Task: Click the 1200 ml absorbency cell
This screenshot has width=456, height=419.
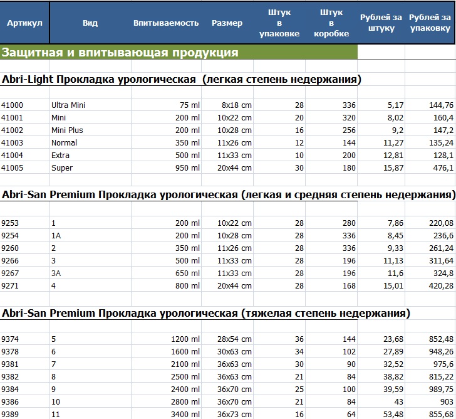Action: point(166,339)
